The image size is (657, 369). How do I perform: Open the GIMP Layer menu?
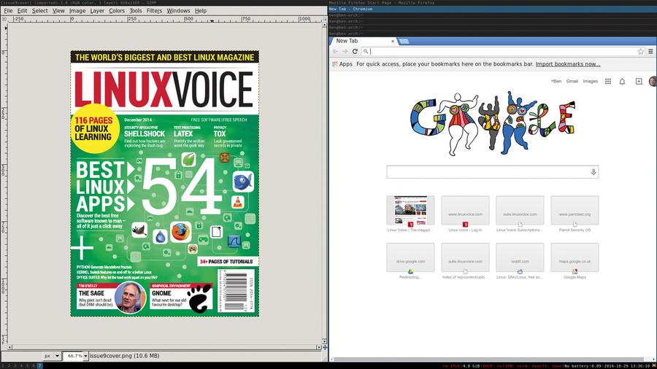(x=97, y=10)
